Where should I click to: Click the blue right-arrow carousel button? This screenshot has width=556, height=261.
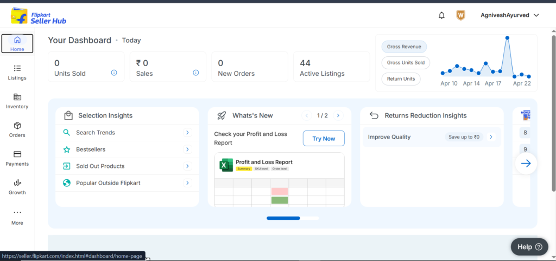point(526,163)
